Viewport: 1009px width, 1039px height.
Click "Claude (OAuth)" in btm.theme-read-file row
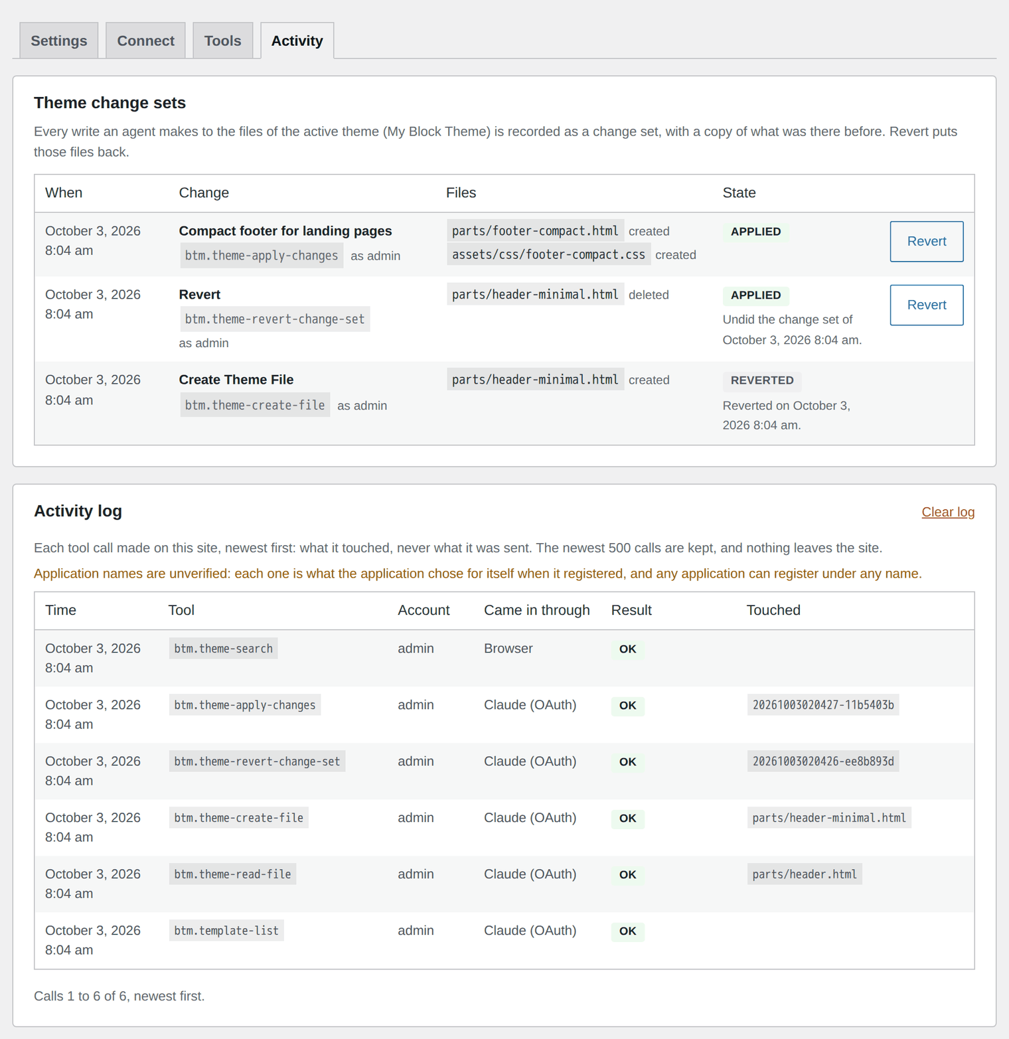tap(530, 874)
